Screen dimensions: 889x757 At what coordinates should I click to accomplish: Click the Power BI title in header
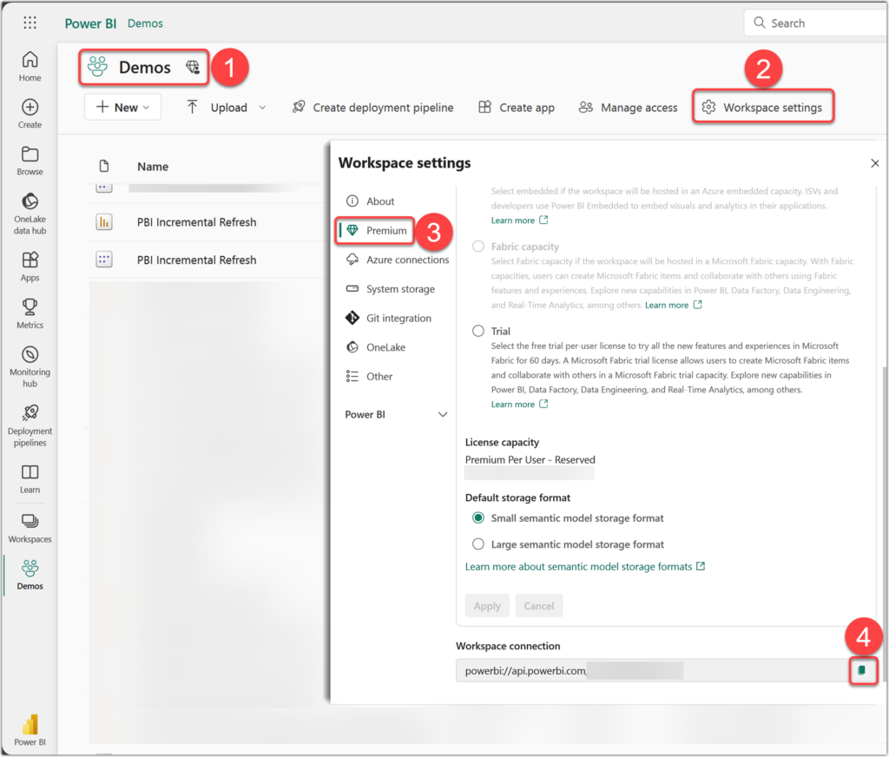coord(90,23)
